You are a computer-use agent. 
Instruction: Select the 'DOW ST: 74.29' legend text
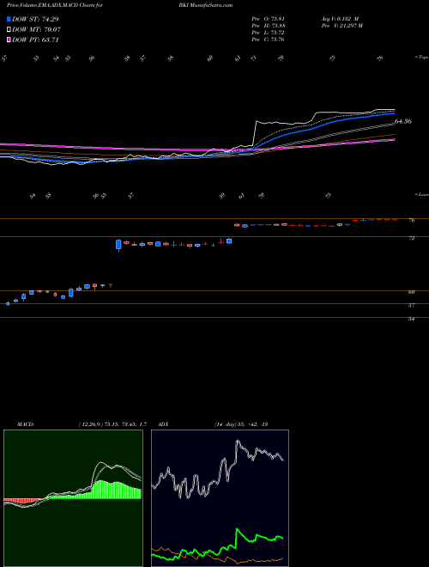point(35,20)
